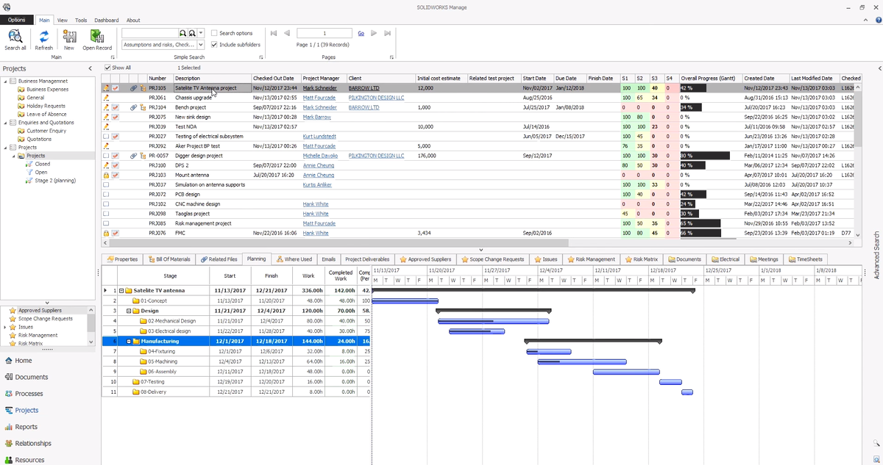The width and height of the screenshot is (883, 465).
Task: Run the simple search binoculars icon
Action: pos(183,33)
